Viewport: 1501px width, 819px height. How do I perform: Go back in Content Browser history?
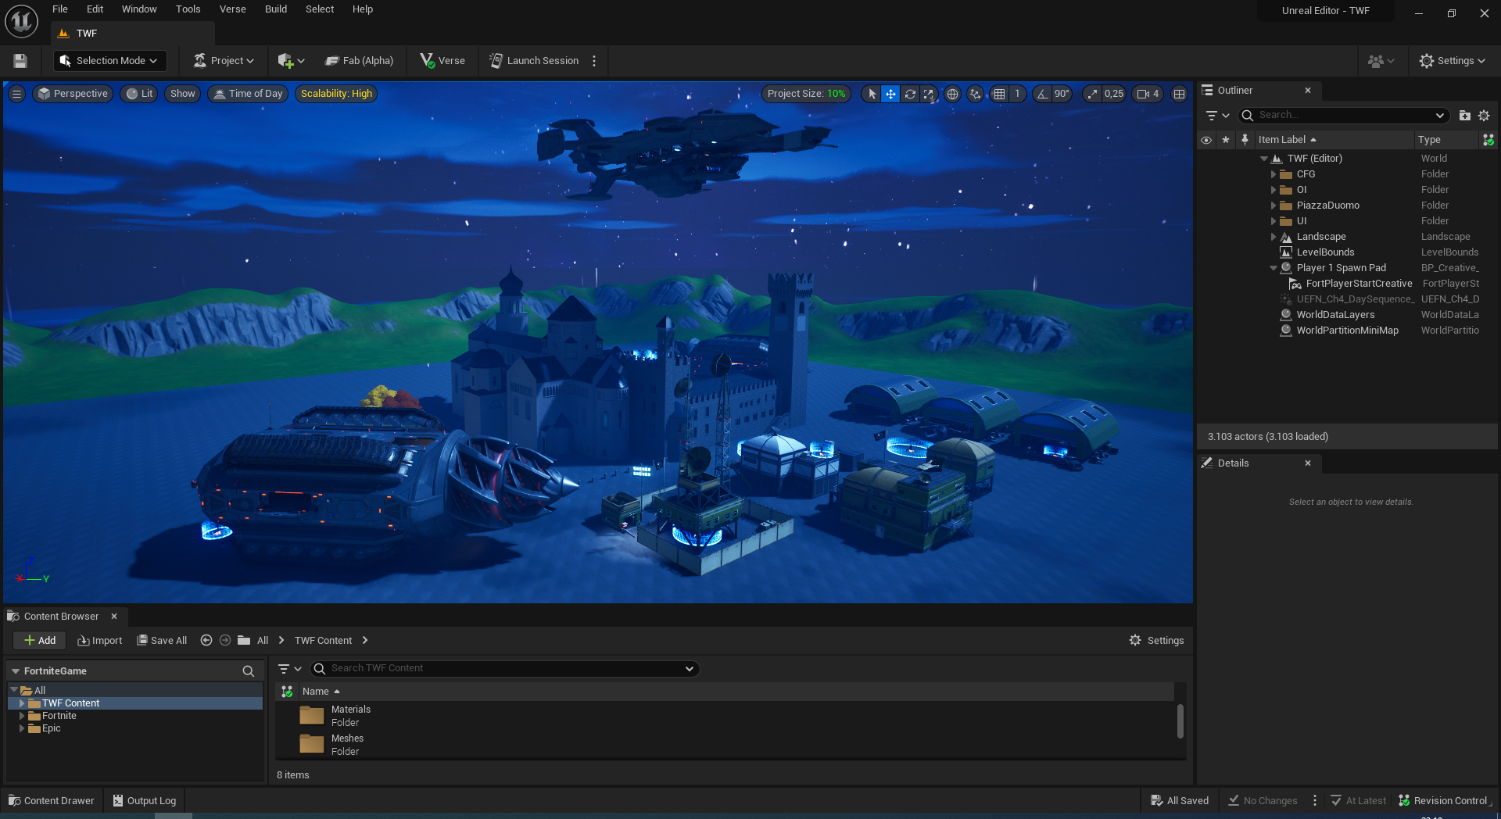tap(206, 640)
